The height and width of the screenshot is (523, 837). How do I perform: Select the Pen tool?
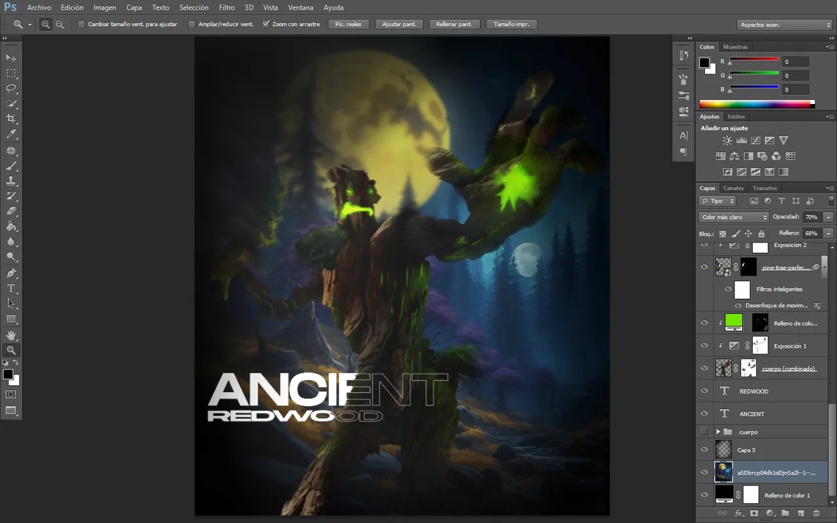click(x=11, y=273)
